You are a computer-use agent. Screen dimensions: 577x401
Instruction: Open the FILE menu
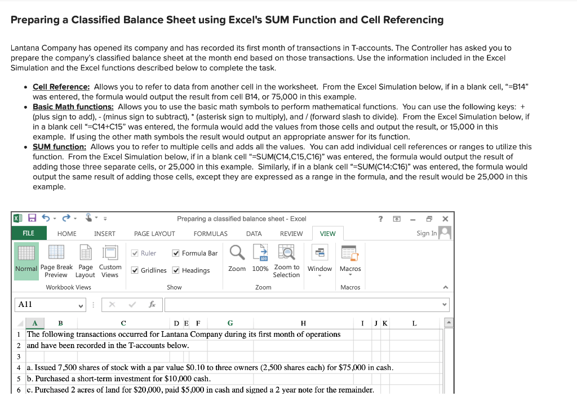pyautogui.click(x=29, y=233)
